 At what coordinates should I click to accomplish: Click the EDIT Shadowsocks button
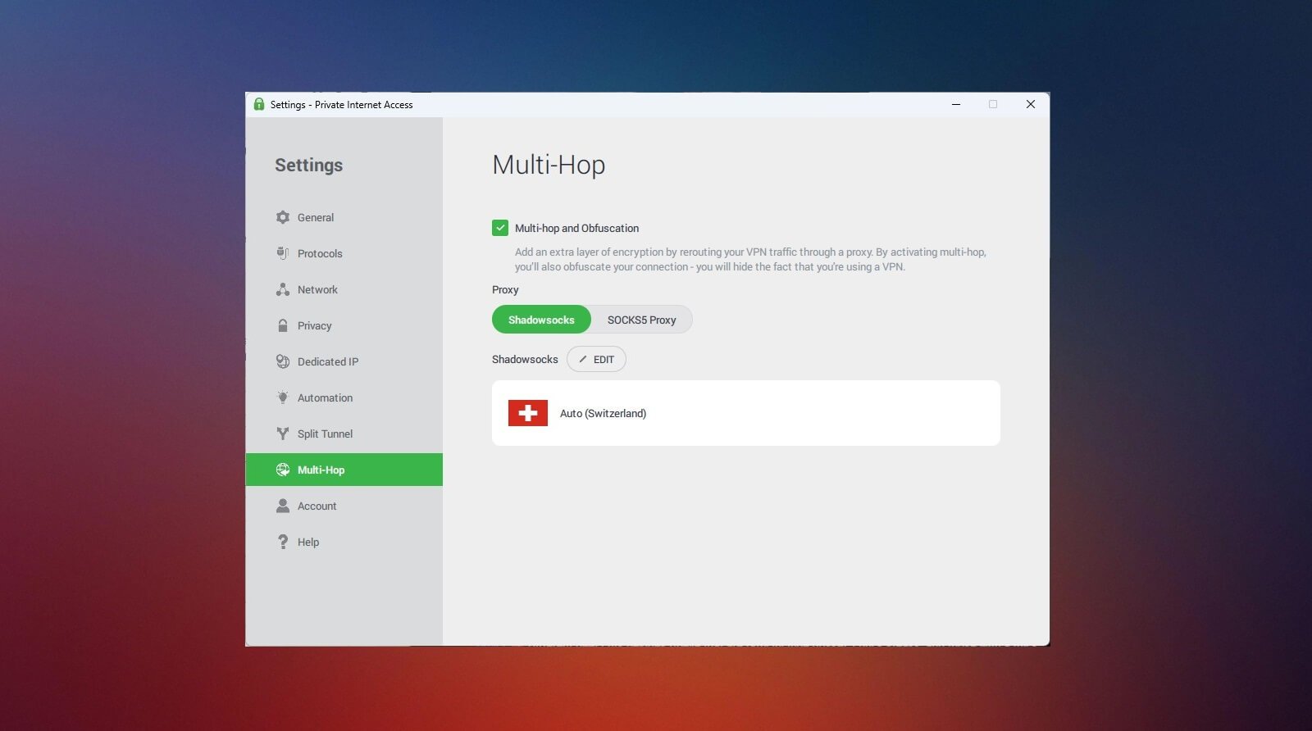[x=596, y=359]
